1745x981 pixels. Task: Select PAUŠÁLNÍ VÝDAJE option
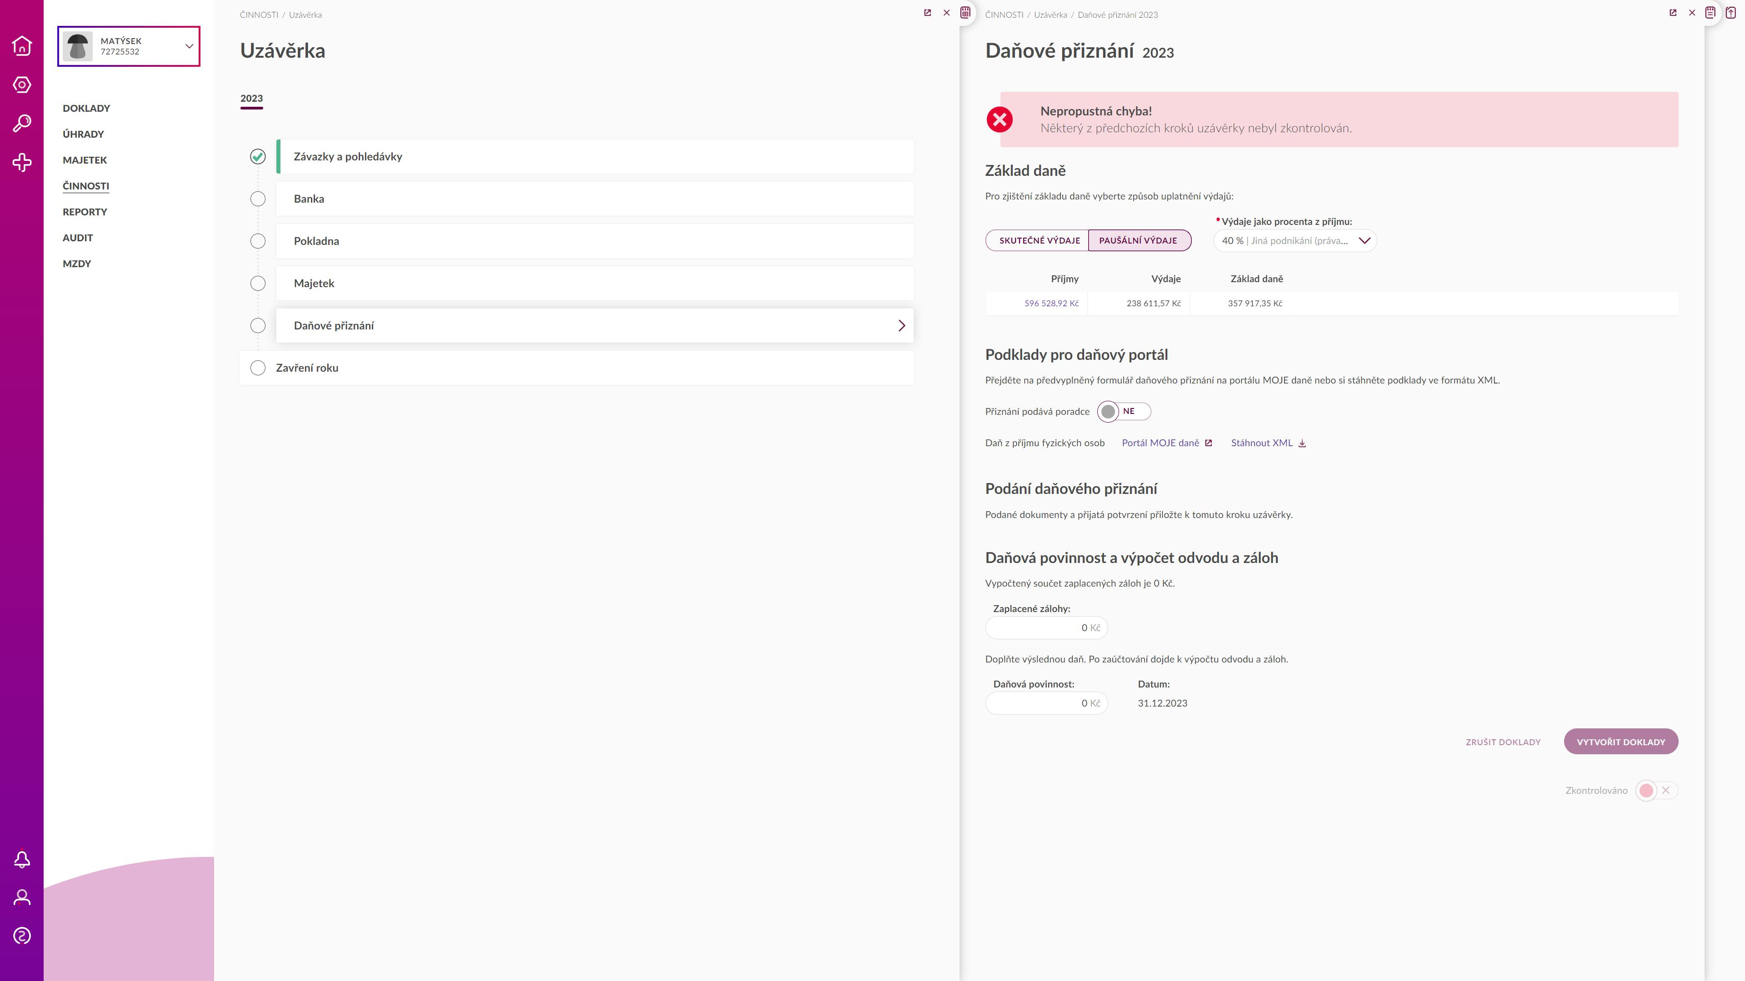tap(1140, 240)
